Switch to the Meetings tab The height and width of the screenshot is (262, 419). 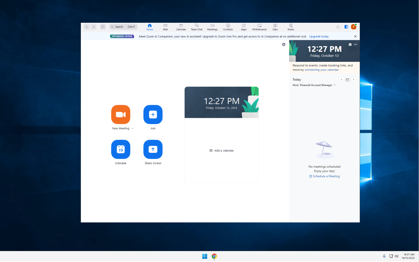(212, 27)
